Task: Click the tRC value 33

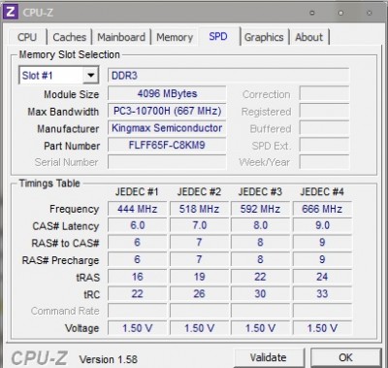Action: tap(322, 294)
